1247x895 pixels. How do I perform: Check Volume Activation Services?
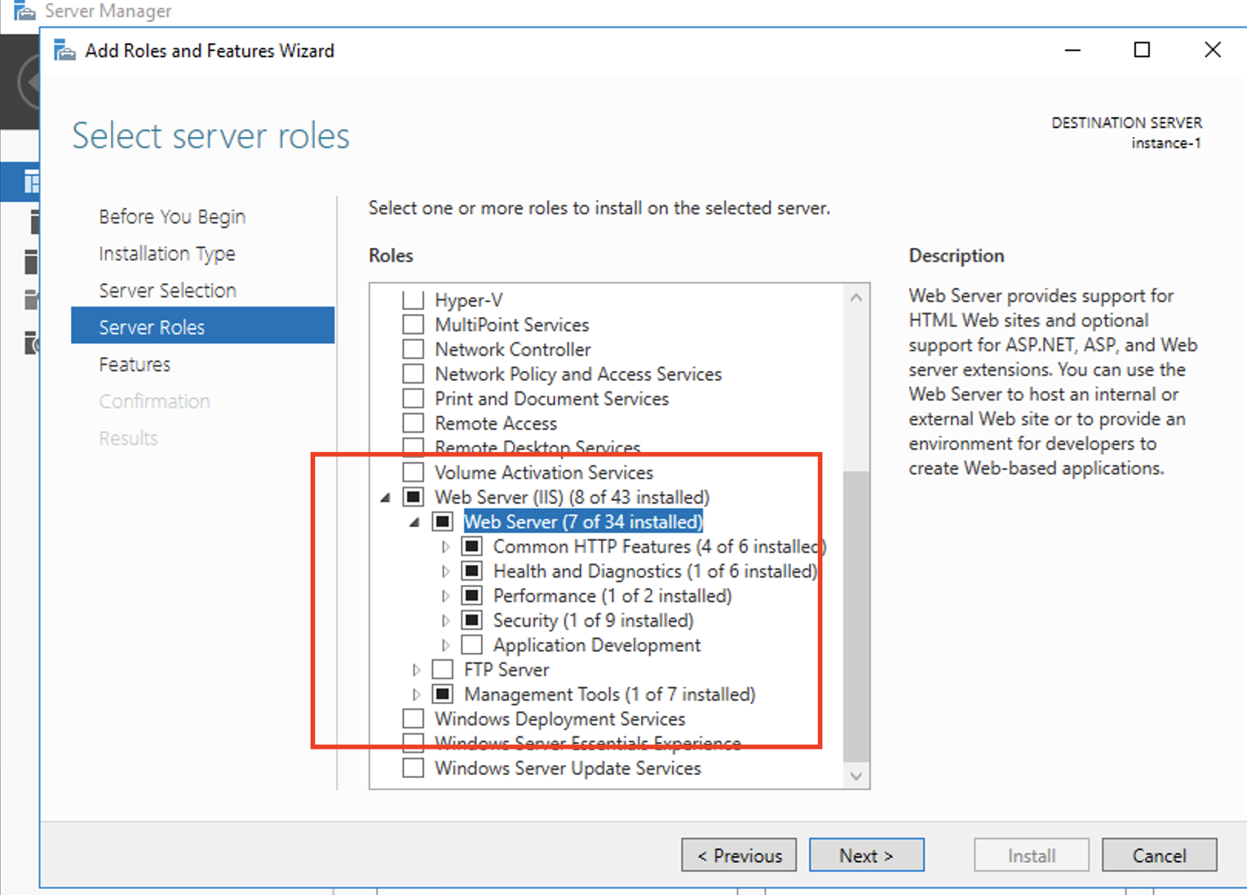point(414,471)
